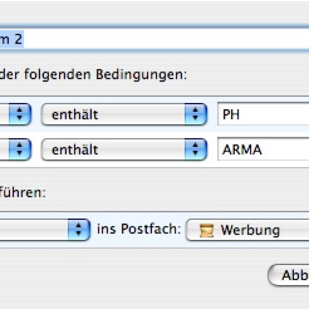Click the führen label text
The height and width of the screenshot is (309, 309).
pyautogui.click(x=23, y=192)
